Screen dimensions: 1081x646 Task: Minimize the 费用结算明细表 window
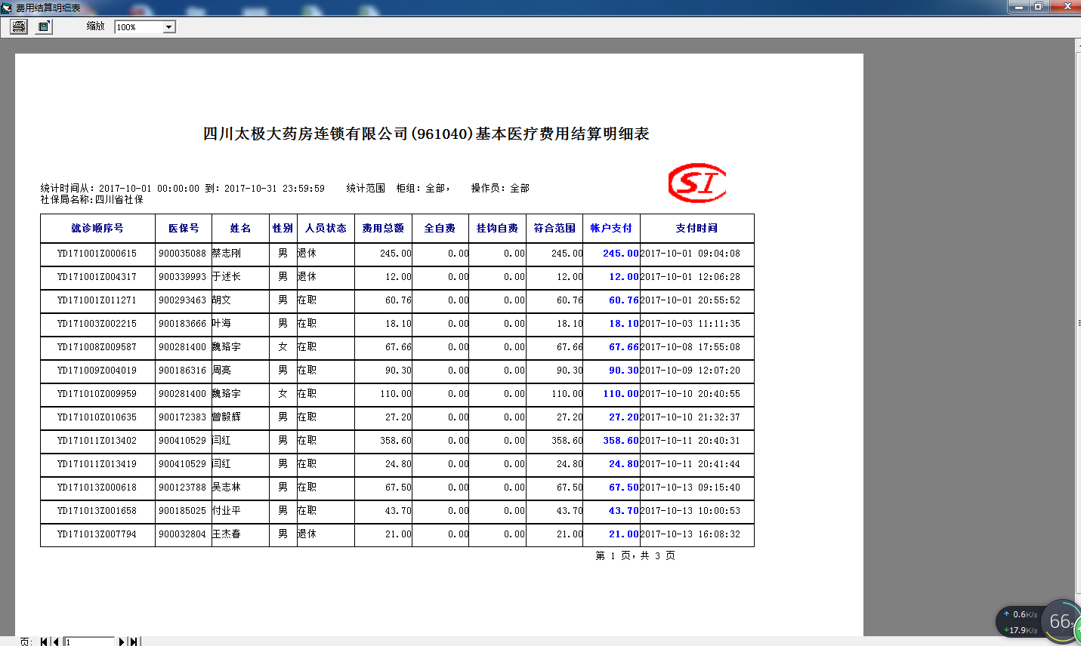click(1020, 7)
